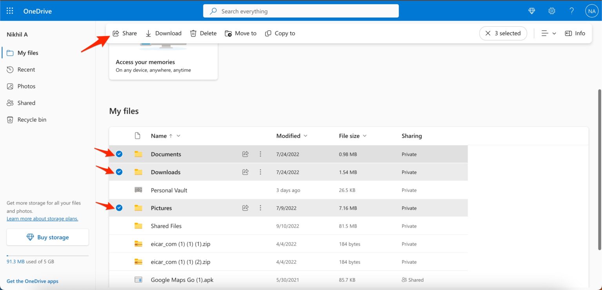Click the share icon on Downloads row
Screen dimensions: 602x290
[x=245, y=172]
